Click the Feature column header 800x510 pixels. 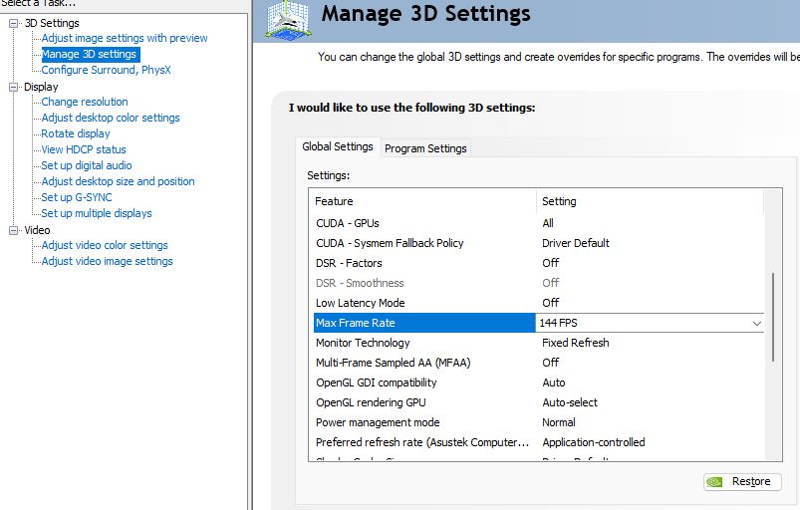(x=422, y=201)
